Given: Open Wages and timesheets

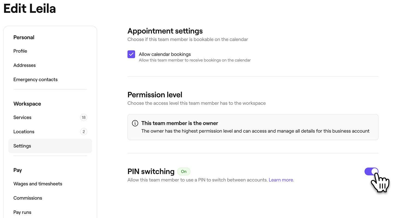Looking at the screenshot, I should pyautogui.click(x=38, y=184).
